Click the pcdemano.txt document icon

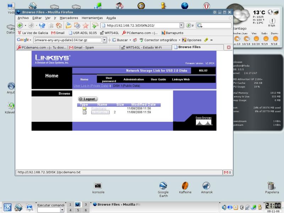(x=84, y=112)
